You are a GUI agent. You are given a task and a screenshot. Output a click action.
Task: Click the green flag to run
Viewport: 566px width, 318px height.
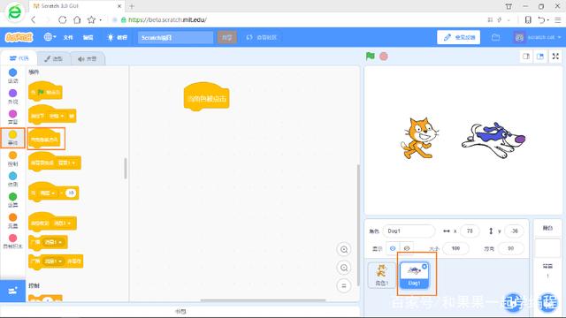[370, 57]
